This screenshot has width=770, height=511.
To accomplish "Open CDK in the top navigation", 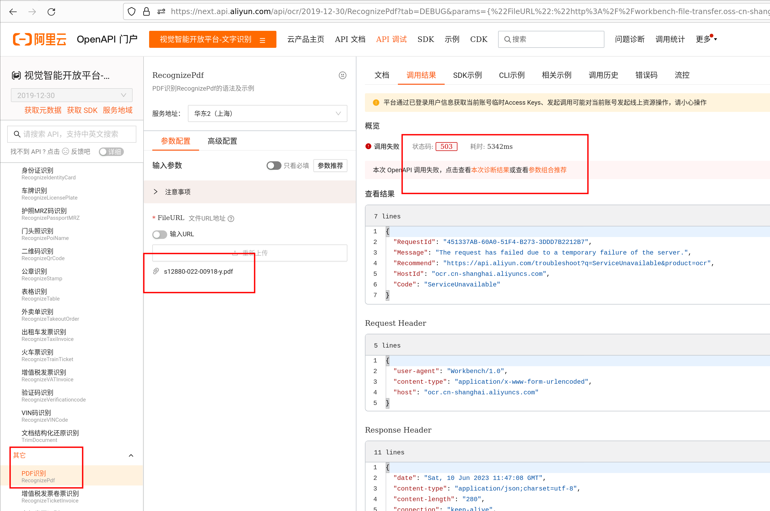I will (479, 39).
